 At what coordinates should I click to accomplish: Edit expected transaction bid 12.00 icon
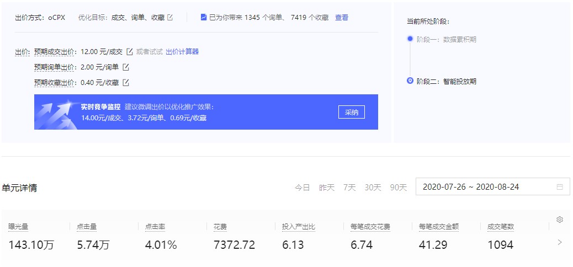[129, 52]
